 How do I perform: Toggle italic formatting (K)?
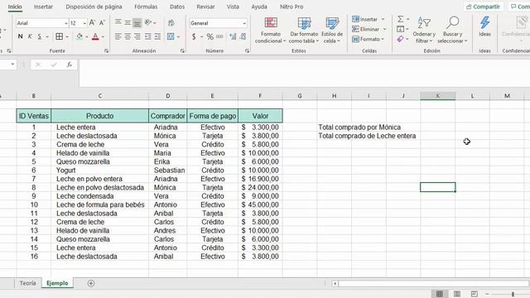click(x=30, y=36)
